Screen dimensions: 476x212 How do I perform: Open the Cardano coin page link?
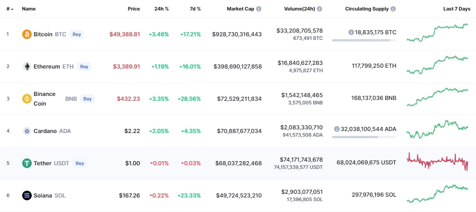(45, 131)
